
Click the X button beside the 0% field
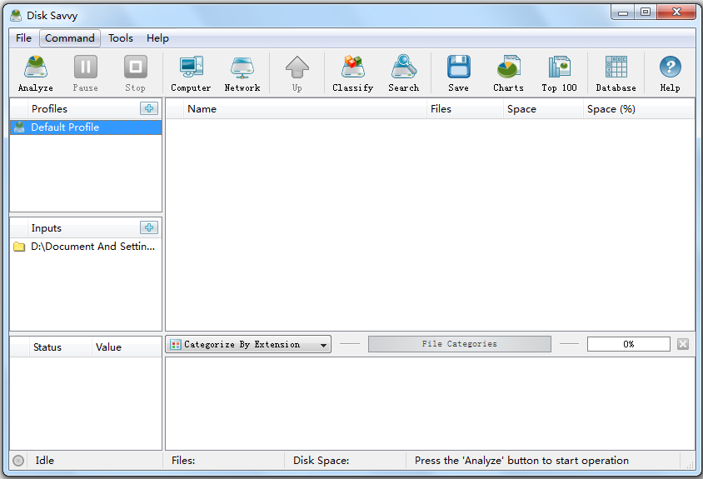tap(683, 344)
